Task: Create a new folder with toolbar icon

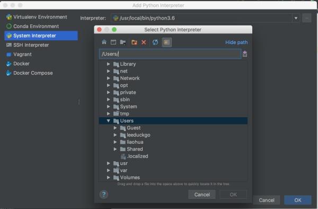Action: pyautogui.click(x=134, y=42)
